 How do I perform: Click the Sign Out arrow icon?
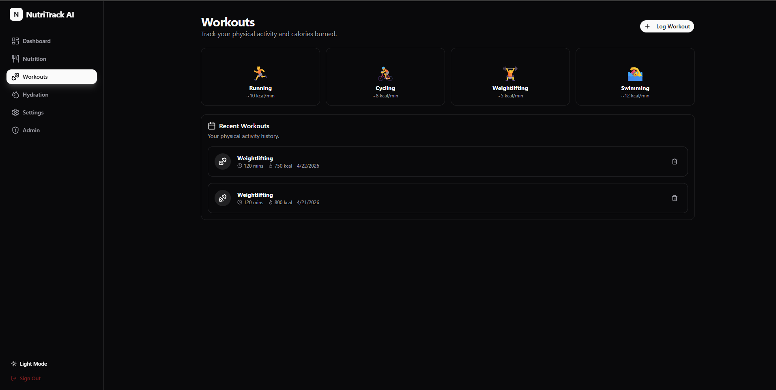14,378
